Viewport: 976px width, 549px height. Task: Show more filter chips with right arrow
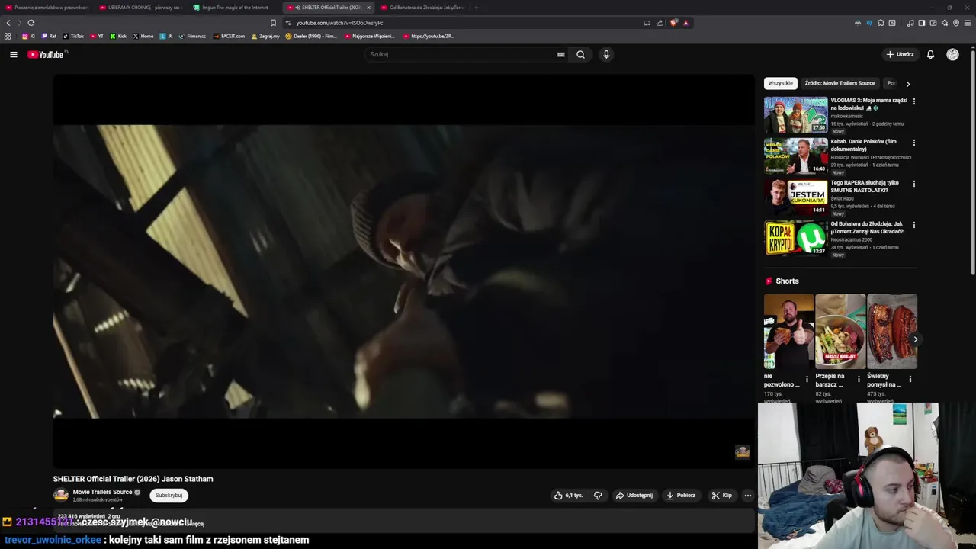[x=907, y=84]
